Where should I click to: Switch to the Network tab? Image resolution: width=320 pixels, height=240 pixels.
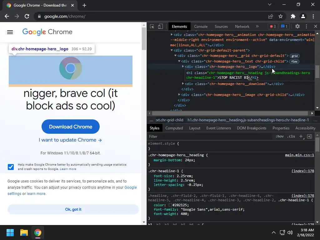242,27
